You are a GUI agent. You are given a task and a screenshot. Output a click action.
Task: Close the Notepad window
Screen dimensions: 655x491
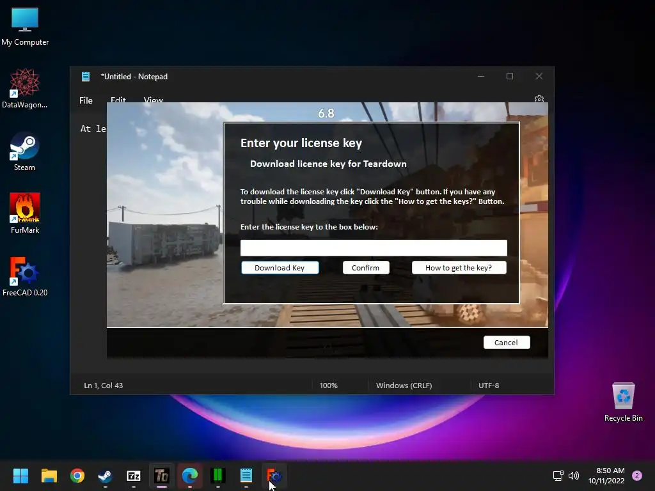coord(539,76)
